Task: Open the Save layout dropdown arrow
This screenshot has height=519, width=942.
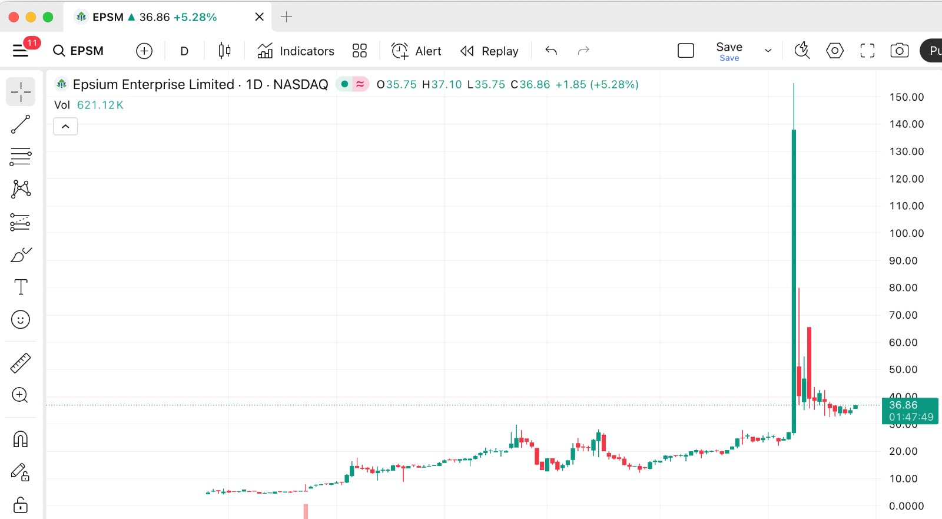Action: [768, 51]
